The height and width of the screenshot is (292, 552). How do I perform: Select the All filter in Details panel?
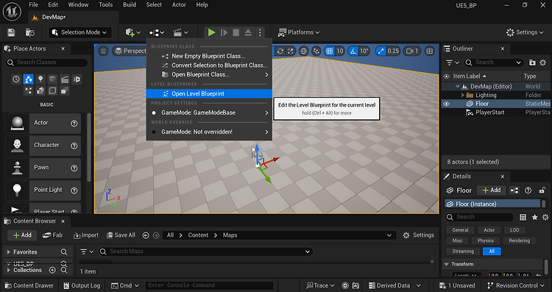[492, 252]
